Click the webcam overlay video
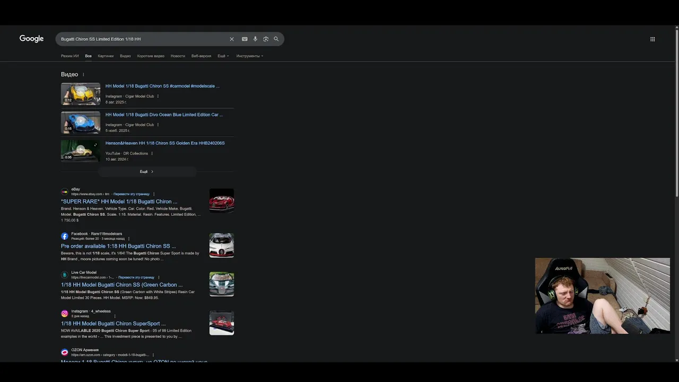This screenshot has height=382, width=679. [x=603, y=296]
